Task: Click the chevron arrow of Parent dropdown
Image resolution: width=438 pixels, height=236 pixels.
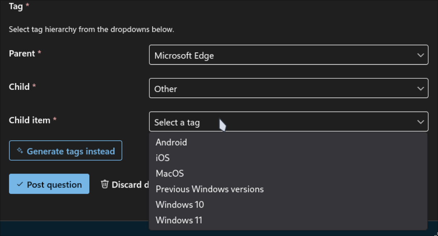Action: 420,55
